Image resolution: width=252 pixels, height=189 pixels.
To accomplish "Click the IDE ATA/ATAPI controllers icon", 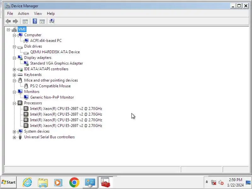I will click(x=20, y=69).
